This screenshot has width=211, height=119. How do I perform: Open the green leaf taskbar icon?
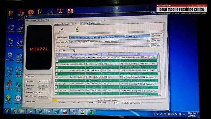(91, 112)
